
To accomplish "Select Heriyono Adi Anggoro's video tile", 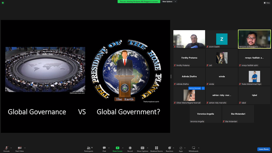I will (254, 39).
